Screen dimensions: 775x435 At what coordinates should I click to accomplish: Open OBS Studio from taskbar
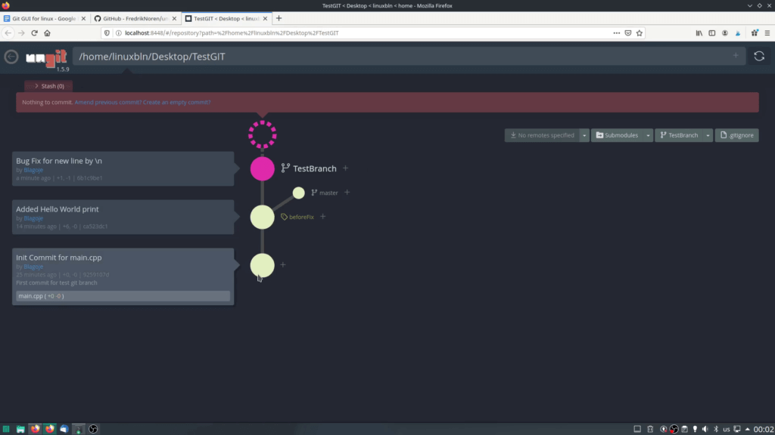click(x=93, y=429)
